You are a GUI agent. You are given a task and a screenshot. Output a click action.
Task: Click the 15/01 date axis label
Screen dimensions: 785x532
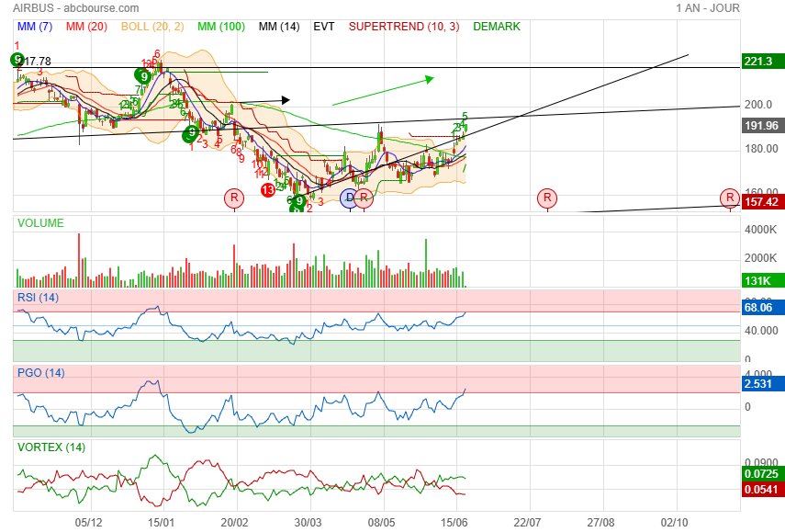(x=162, y=523)
